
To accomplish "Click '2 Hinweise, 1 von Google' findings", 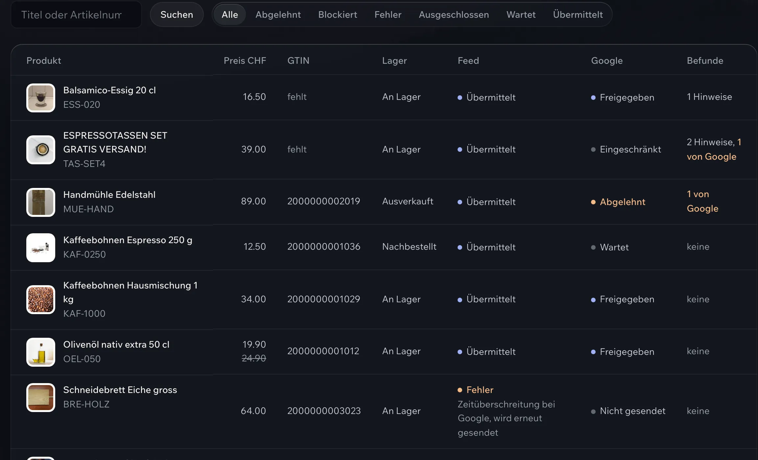I will pos(714,149).
